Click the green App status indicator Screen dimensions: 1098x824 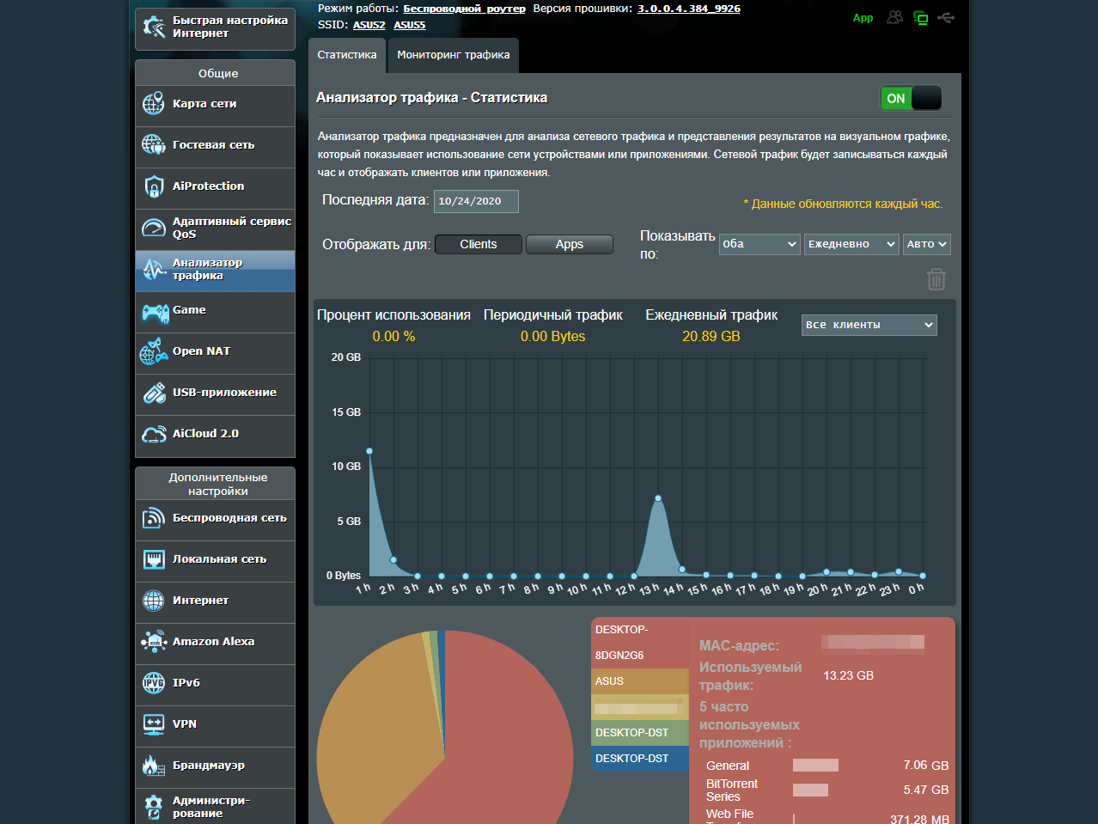(863, 18)
